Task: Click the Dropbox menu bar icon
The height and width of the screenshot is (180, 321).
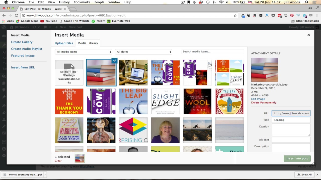Action: pyautogui.click(x=201, y=2)
